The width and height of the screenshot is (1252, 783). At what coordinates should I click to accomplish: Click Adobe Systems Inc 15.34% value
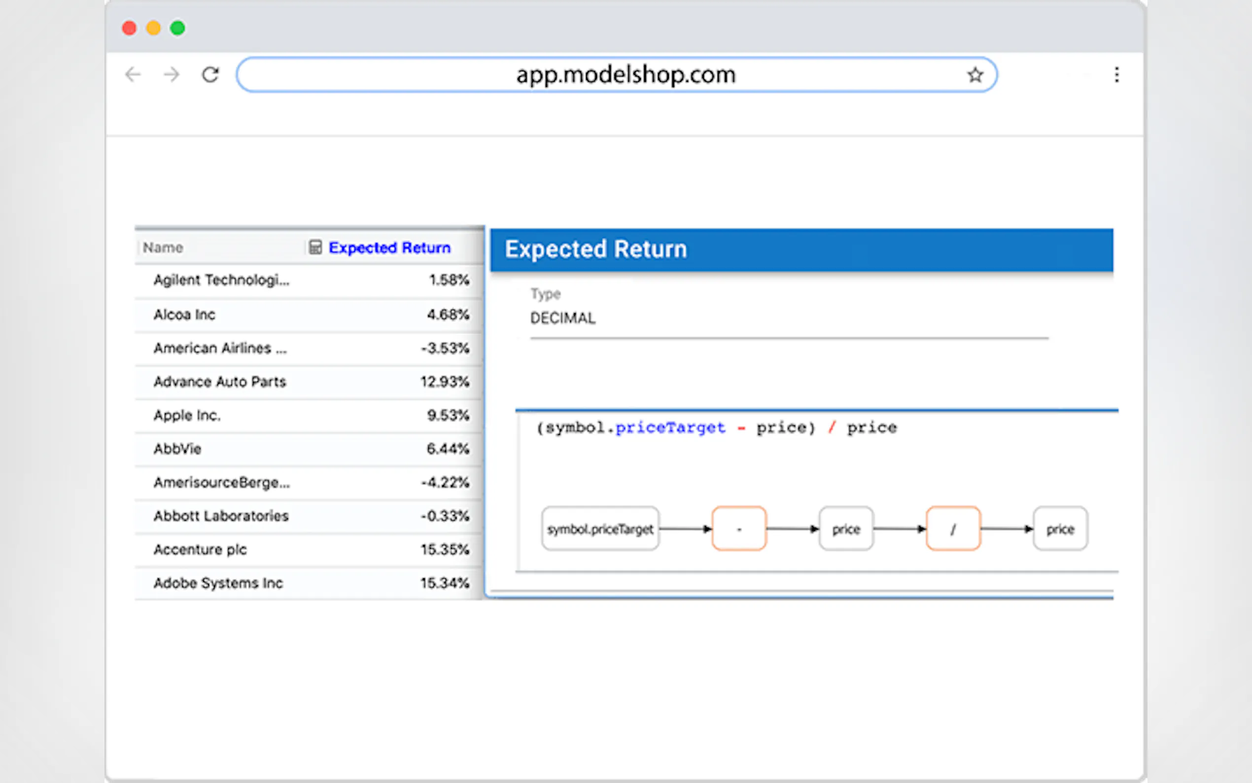tap(444, 583)
